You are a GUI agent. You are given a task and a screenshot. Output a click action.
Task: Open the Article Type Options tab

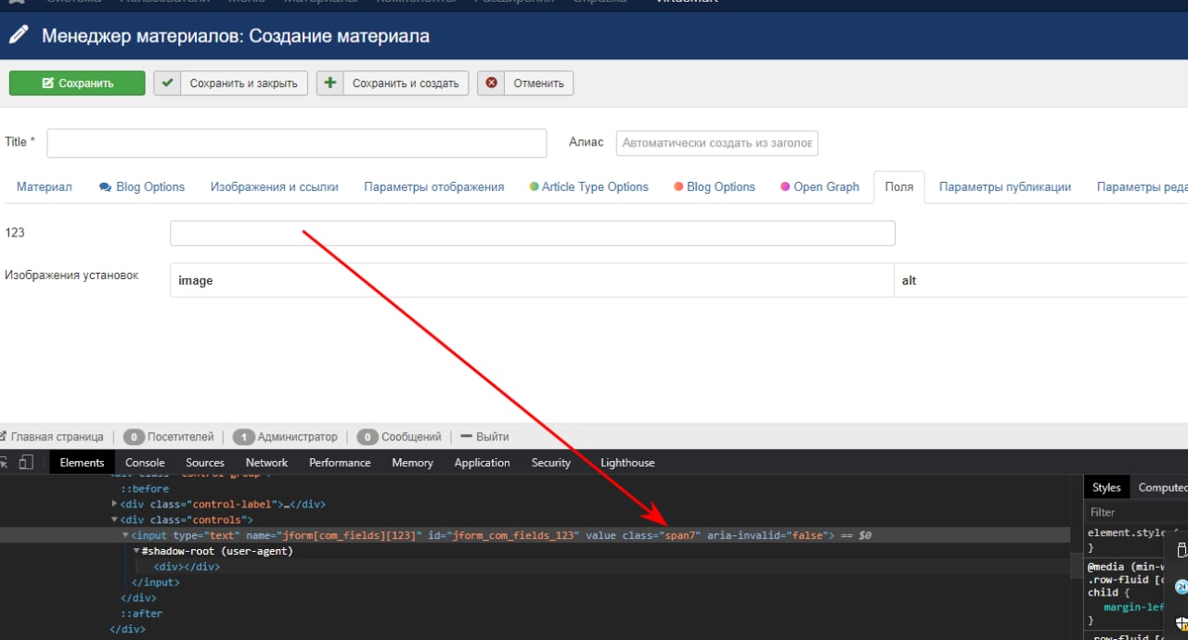[x=589, y=186]
